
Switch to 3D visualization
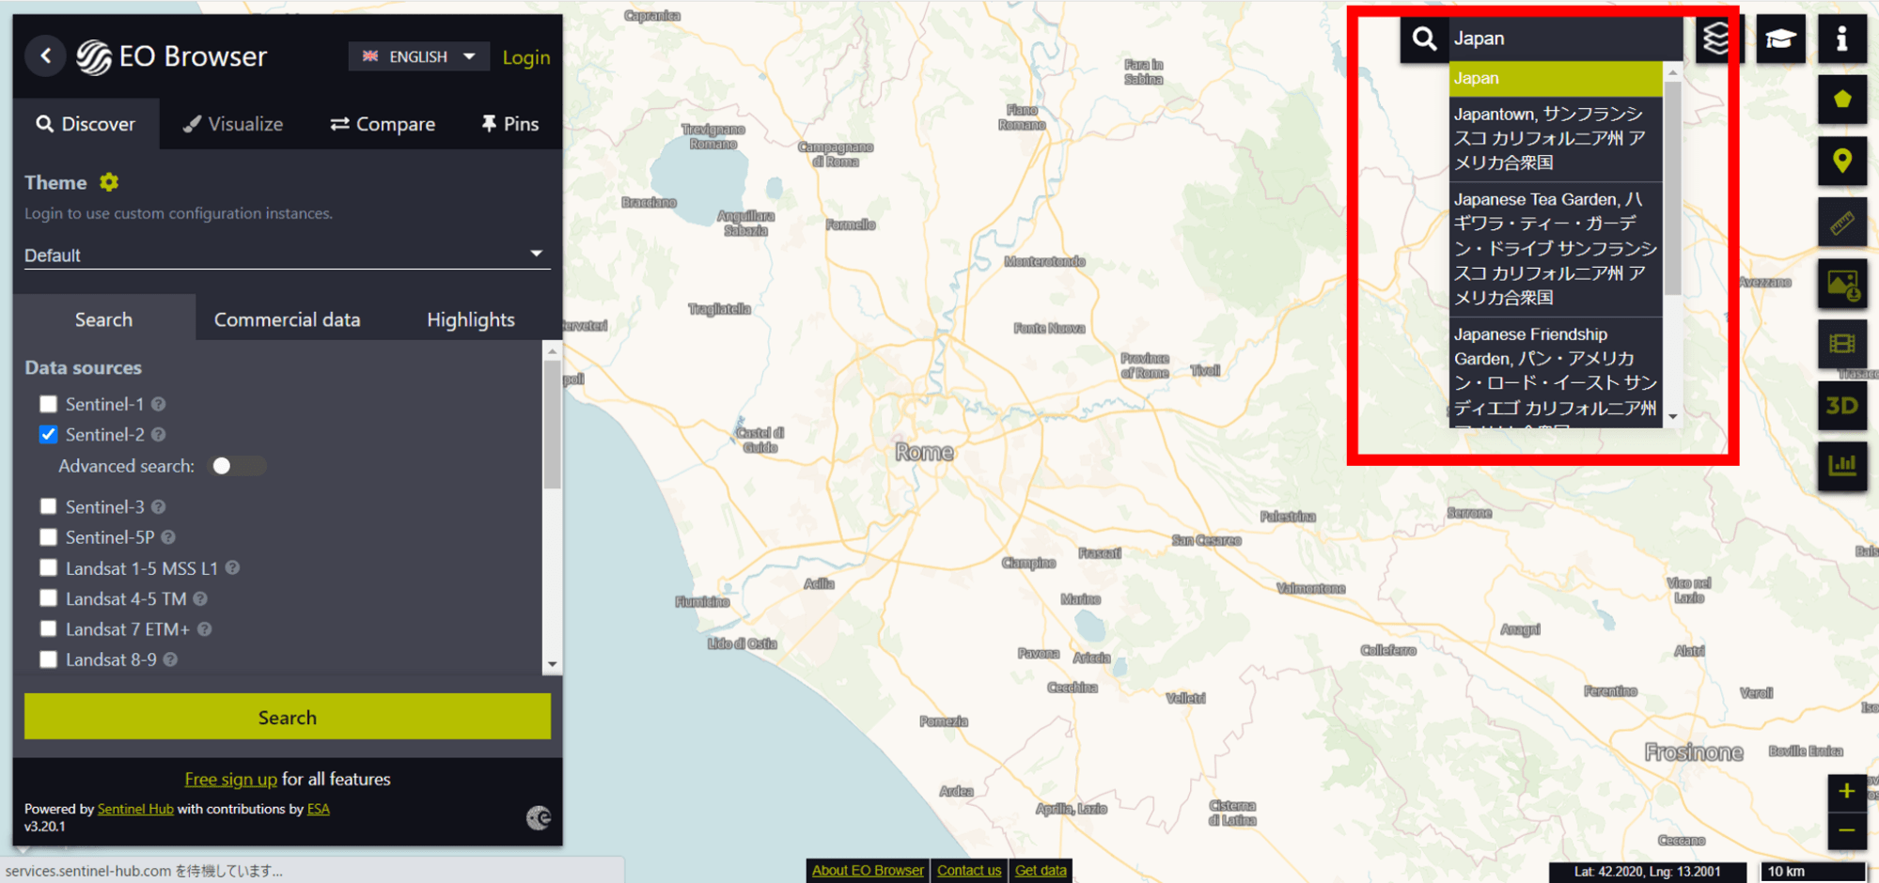tap(1841, 406)
